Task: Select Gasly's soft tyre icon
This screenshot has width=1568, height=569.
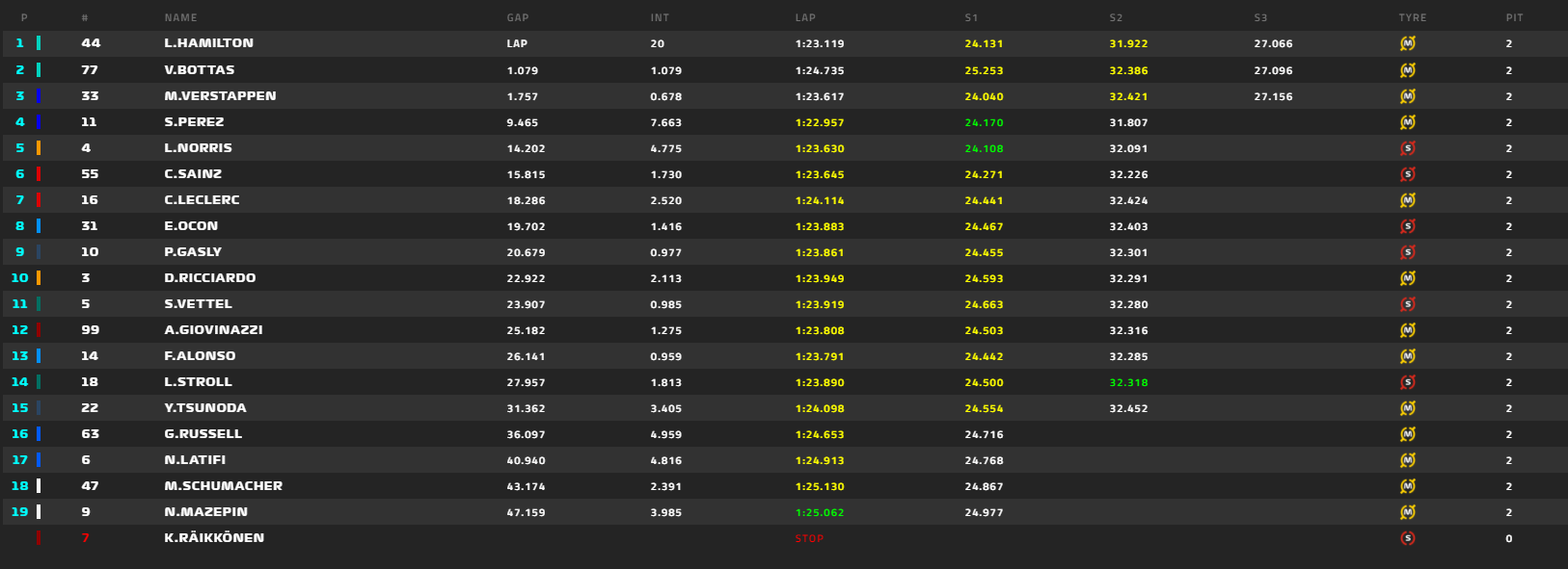Action: coord(1407,252)
